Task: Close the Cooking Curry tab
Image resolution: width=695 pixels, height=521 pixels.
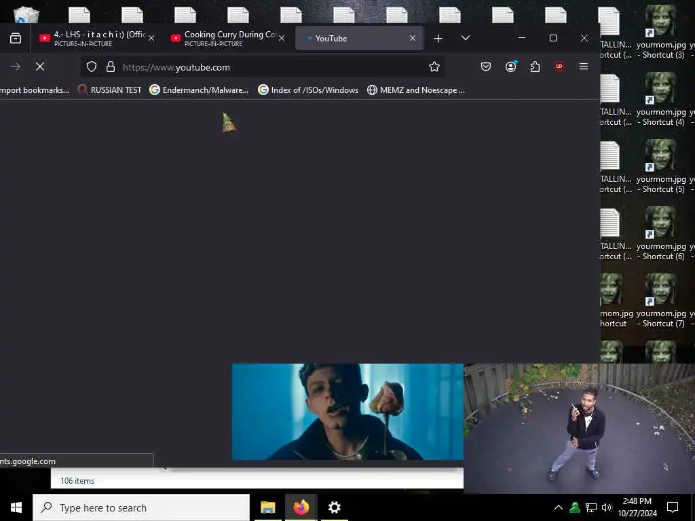Action: [282, 39]
